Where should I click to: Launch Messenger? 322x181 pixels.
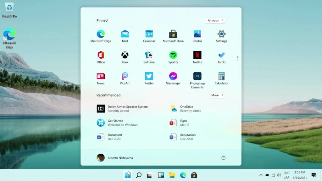click(x=173, y=79)
